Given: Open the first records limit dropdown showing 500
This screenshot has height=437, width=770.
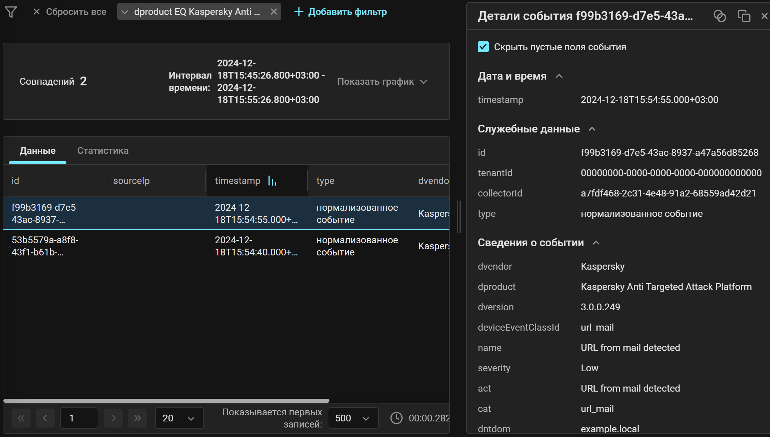Looking at the screenshot, I should (x=353, y=418).
